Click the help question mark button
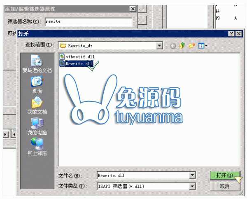 [231, 34]
